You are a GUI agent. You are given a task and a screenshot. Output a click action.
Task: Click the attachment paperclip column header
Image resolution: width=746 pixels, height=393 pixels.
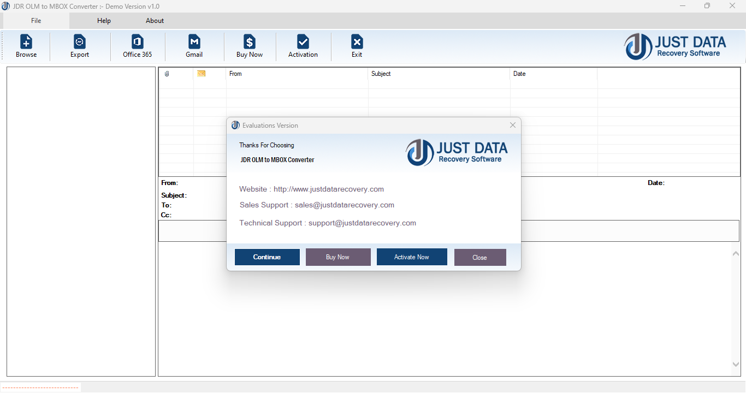[167, 74]
